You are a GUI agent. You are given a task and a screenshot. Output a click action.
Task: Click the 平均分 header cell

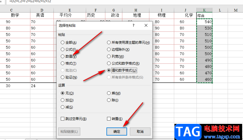[x=70, y=16]
